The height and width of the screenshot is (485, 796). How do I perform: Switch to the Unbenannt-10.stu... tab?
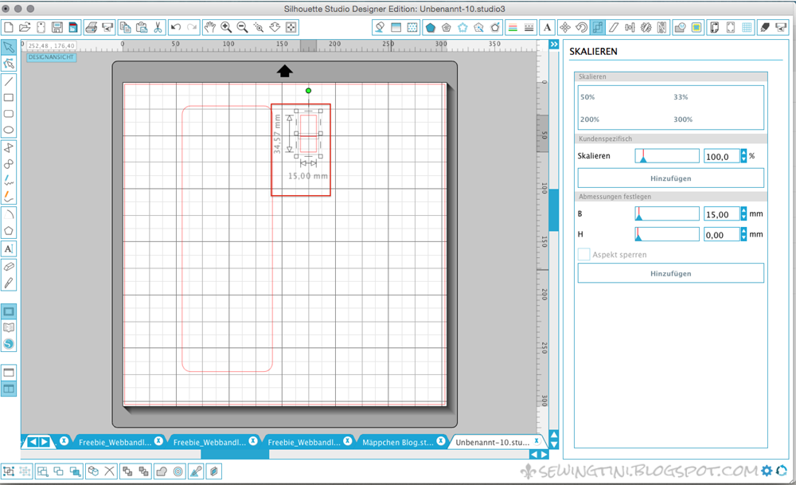(493, 442)
